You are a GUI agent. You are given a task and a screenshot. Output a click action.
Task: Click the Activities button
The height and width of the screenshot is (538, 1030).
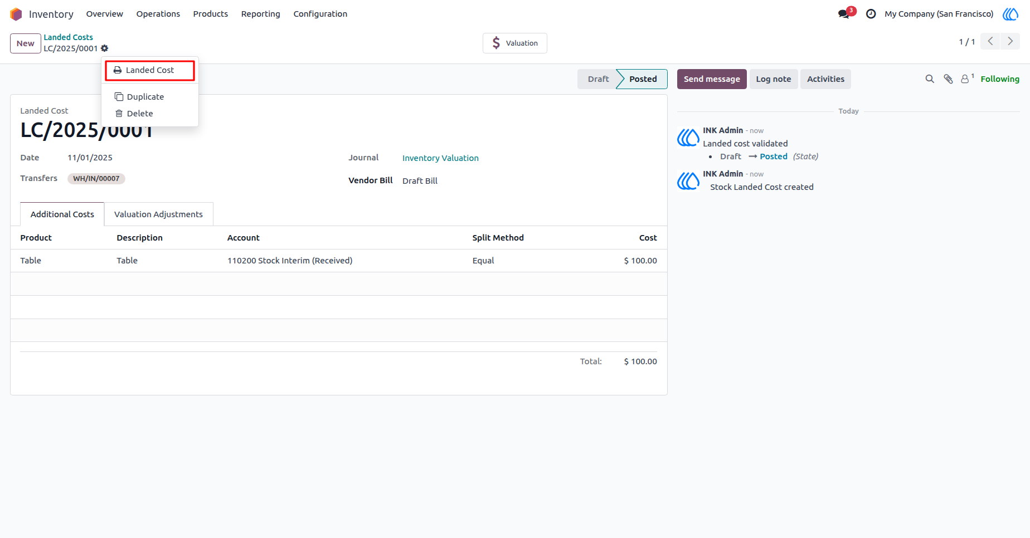click(826, 79)
